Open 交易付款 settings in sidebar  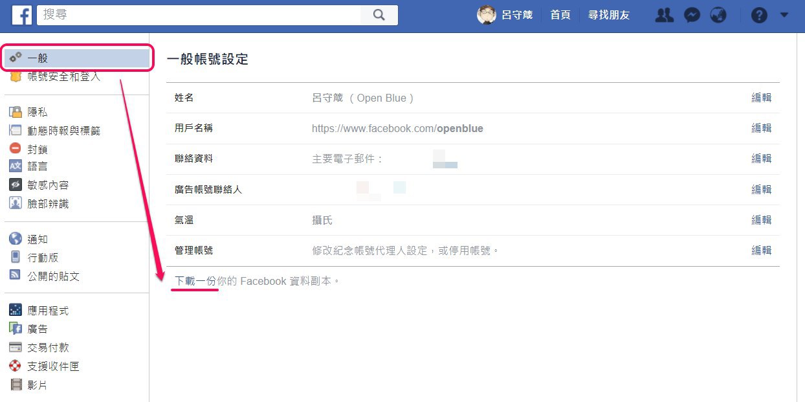[48, 348]
